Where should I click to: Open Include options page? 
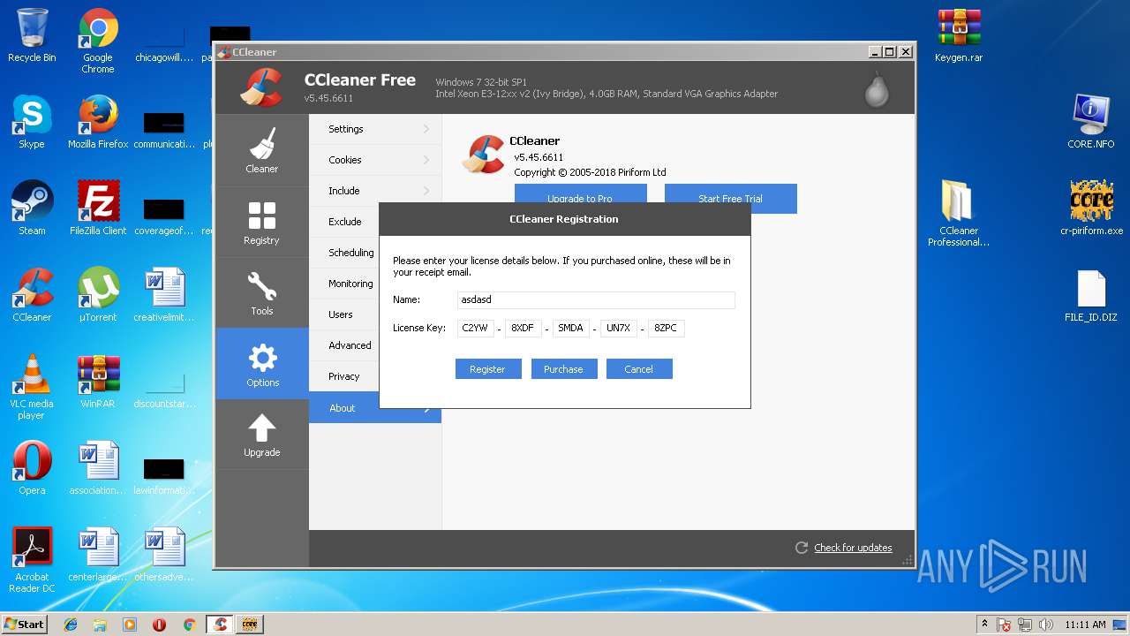tap(375, 191)
